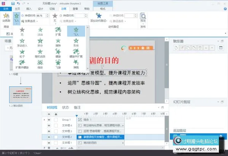
Task: Open the 预览 preview dropdown arrow
Action: click(143, 24)
